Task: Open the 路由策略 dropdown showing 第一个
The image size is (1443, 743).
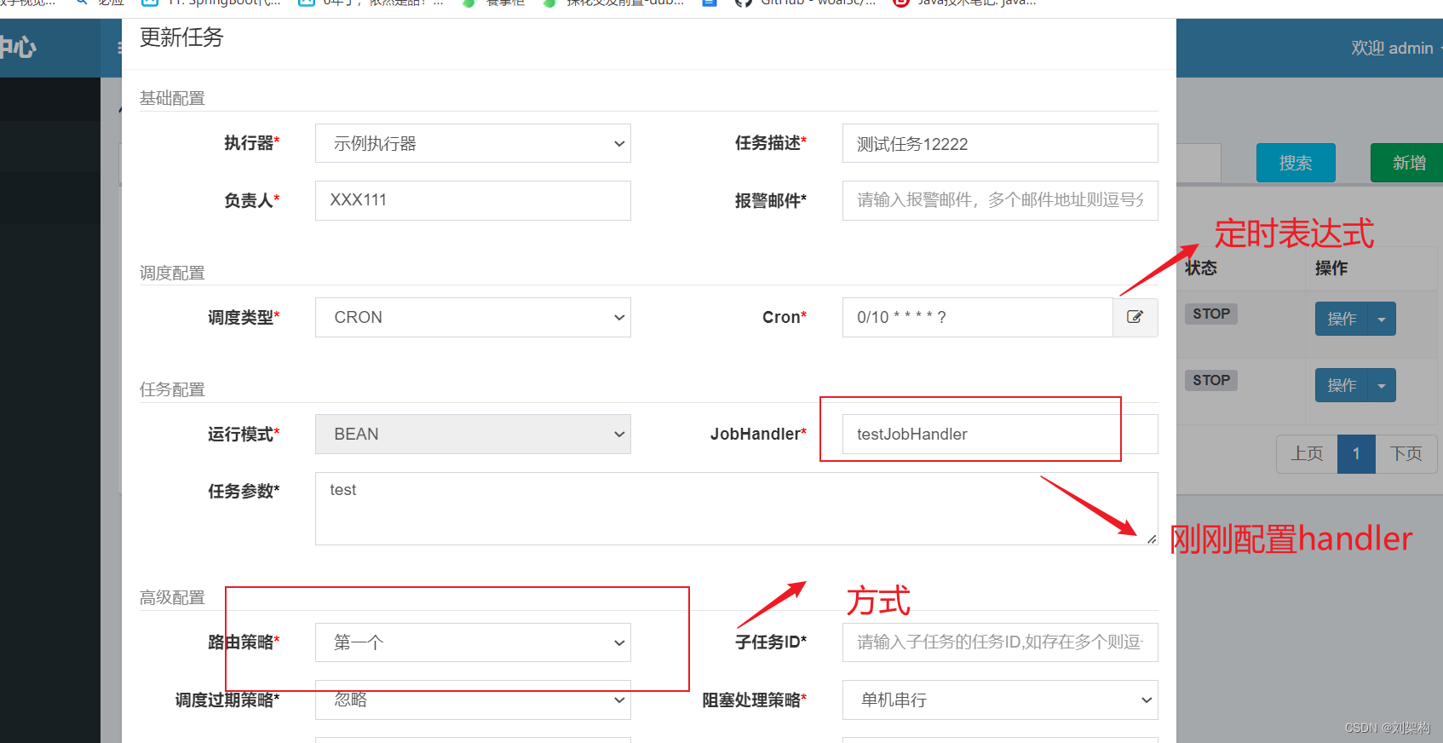Action: [473, 642]
